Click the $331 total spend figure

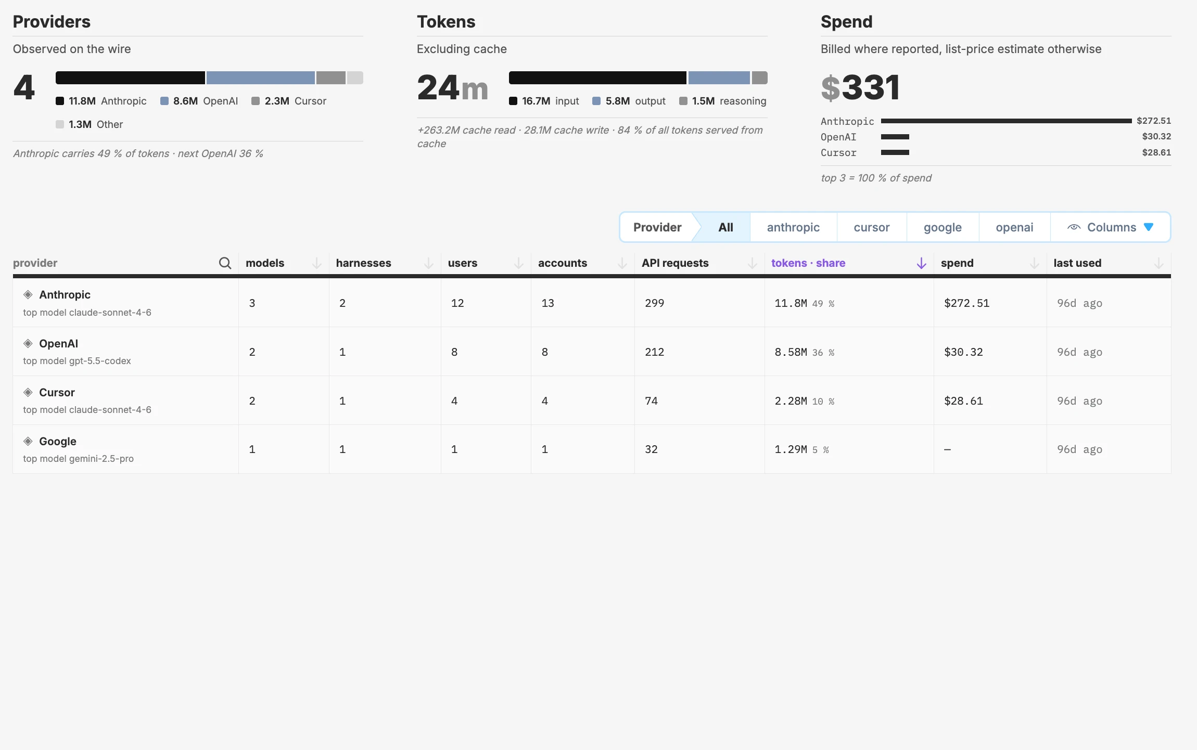click(860, 87)
